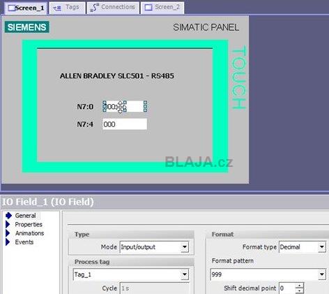329x294 pixels.
Task: Open the Format type Decimal dropdown
Action: tap(322, 247)
